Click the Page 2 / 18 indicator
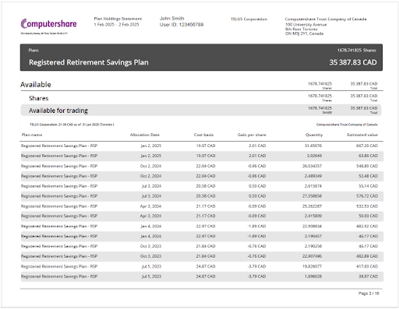 pyautogui.click(x=369, y=293)
